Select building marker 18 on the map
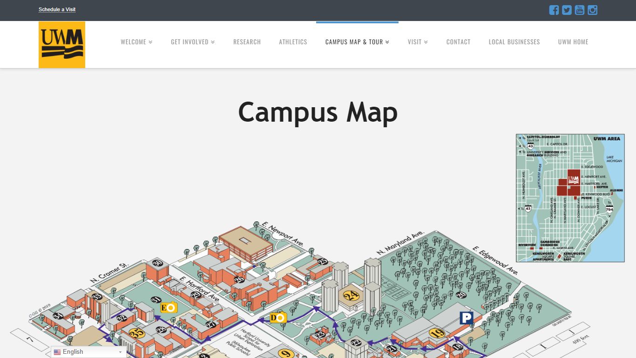 click(458, 346)
